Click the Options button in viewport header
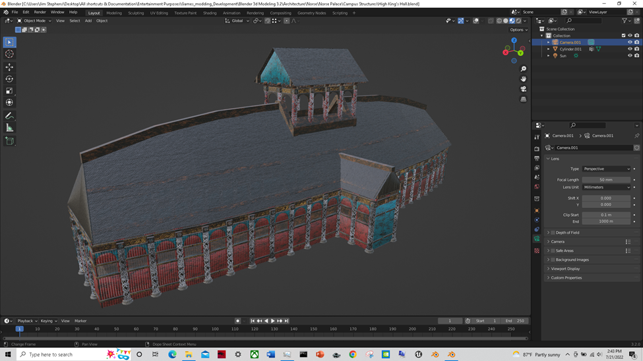Screen dimensions: 643x361 tap(518, 30)
